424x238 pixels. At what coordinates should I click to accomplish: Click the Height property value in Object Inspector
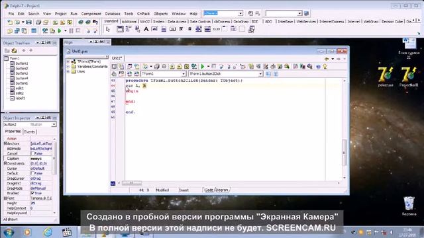tap(41, 203)
